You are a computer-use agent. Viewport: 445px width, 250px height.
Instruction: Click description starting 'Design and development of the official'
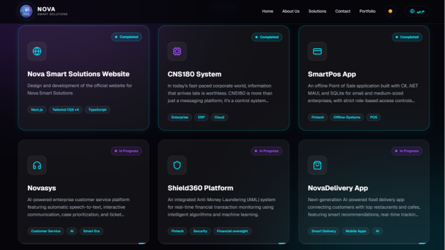coord(79,89)
